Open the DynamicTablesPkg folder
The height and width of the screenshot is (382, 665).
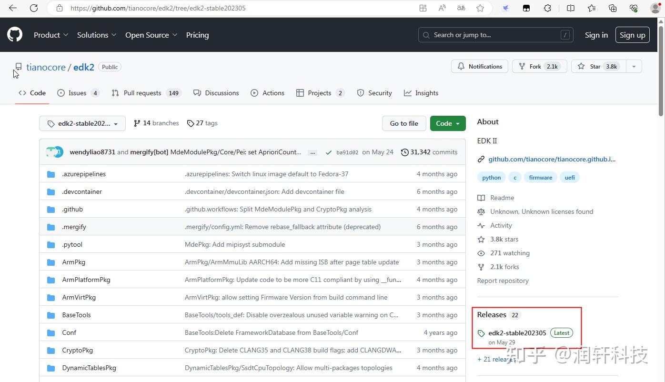pos(89,368)
